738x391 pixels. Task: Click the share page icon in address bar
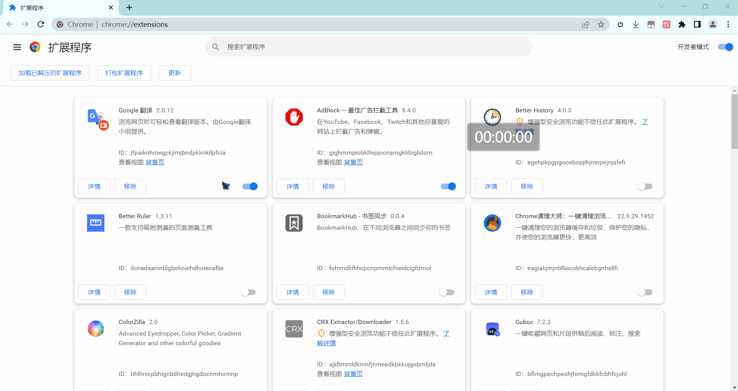(585, 25)
